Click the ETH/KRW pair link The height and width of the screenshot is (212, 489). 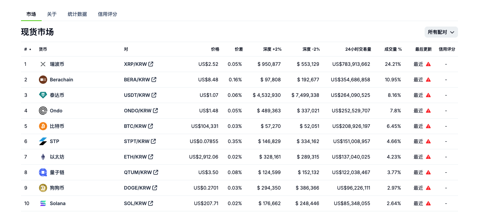pyautogui.click(x=135, y=157)
